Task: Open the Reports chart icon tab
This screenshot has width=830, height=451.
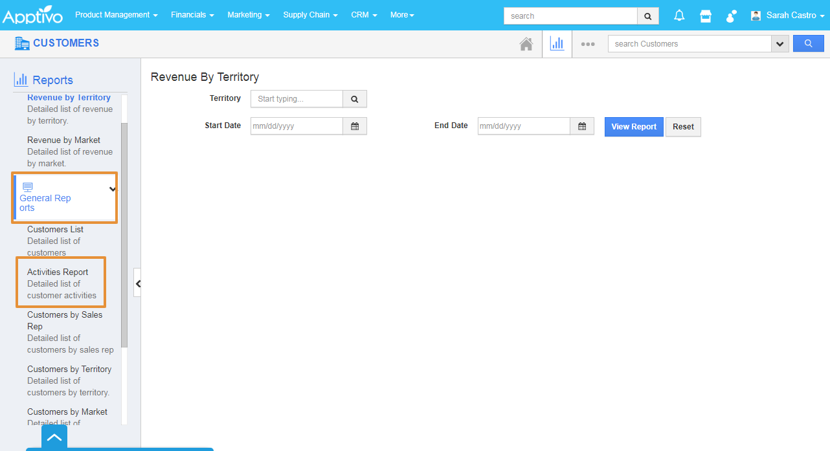Action: (557, 43)
